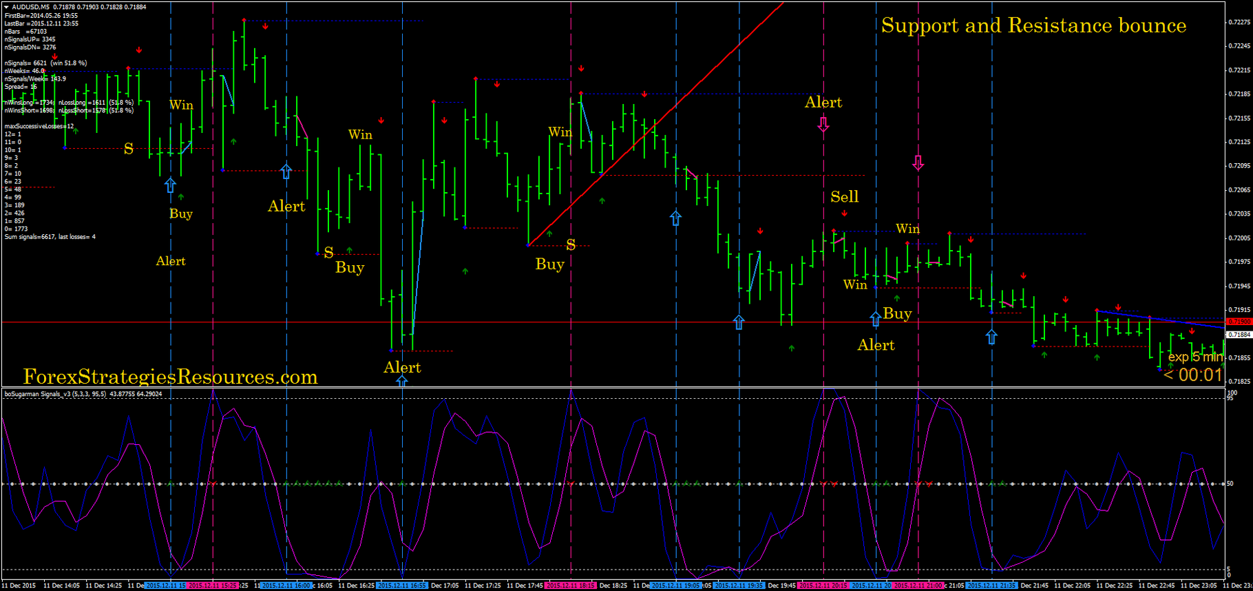
Task: Click the Spread= 16 statistic
Action: tap(21, 87)
